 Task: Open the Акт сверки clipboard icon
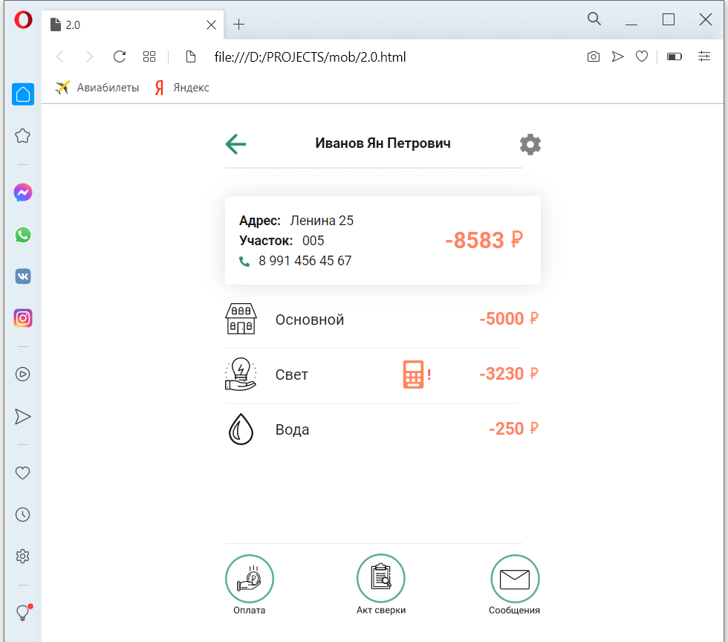tap(381, 579)
